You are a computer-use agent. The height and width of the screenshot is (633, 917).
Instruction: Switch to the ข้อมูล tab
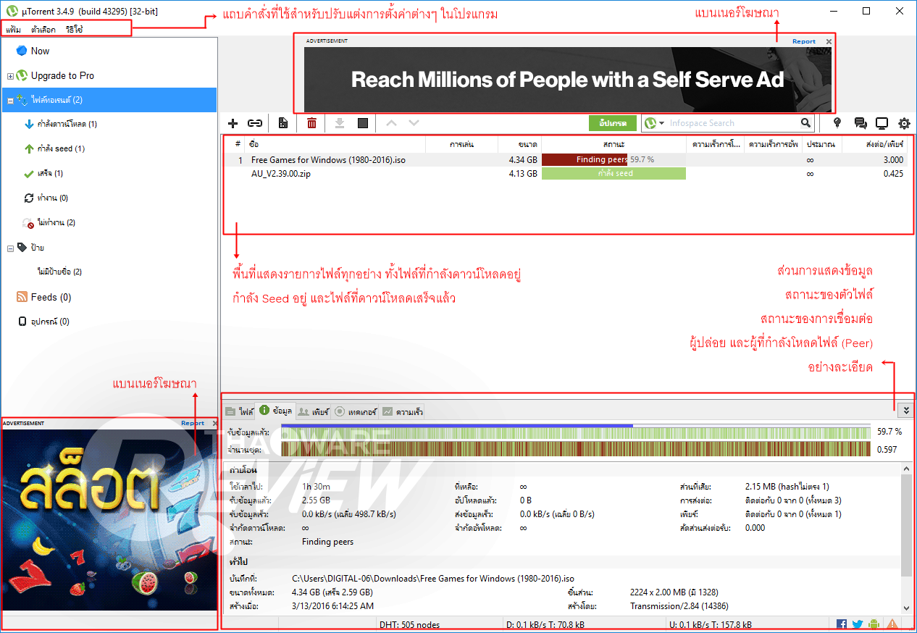pyautogui.click(x=276, y=411)
